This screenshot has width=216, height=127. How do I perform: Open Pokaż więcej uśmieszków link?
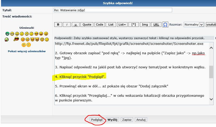click(27, 51)
